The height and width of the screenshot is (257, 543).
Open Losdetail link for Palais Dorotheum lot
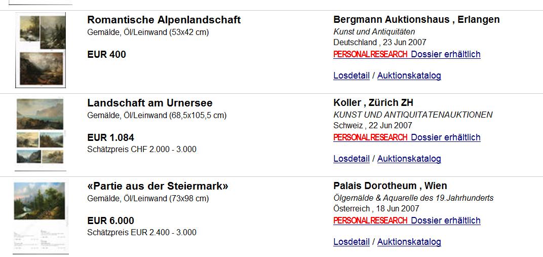click(x=352, y=242)
